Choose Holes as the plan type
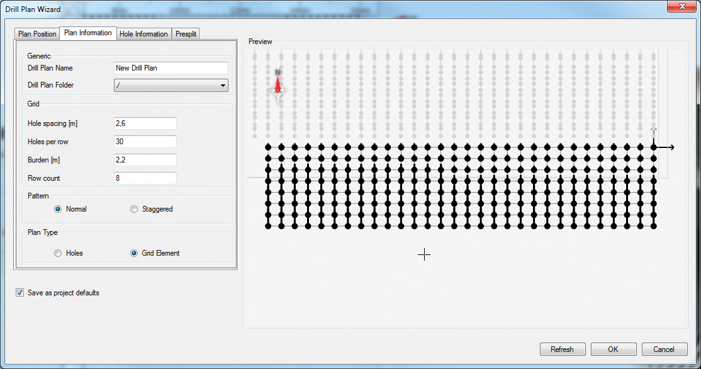The width and height of the screenshot is (701, 369). tap(58, 253)
